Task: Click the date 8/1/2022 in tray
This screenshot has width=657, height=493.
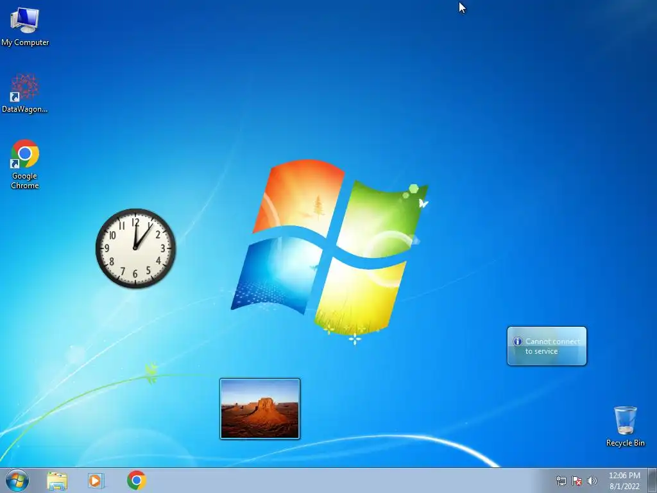Action: click(624, 487)
